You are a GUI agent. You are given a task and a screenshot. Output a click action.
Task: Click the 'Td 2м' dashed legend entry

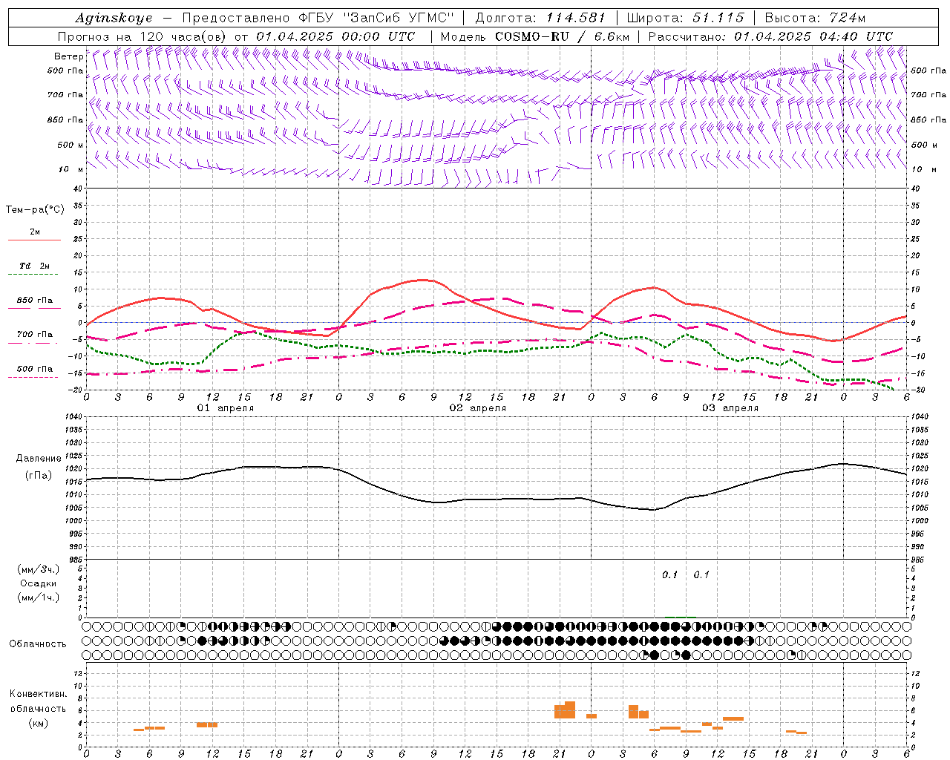click(35, 266)
